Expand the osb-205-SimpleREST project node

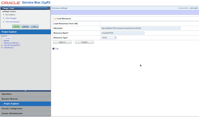2,45
